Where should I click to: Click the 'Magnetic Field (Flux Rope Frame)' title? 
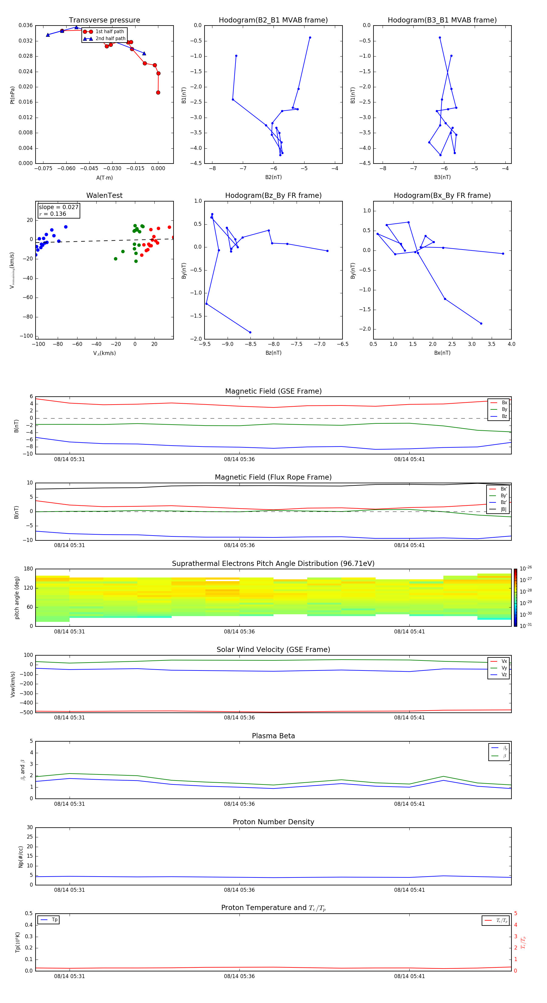point(273,477)
